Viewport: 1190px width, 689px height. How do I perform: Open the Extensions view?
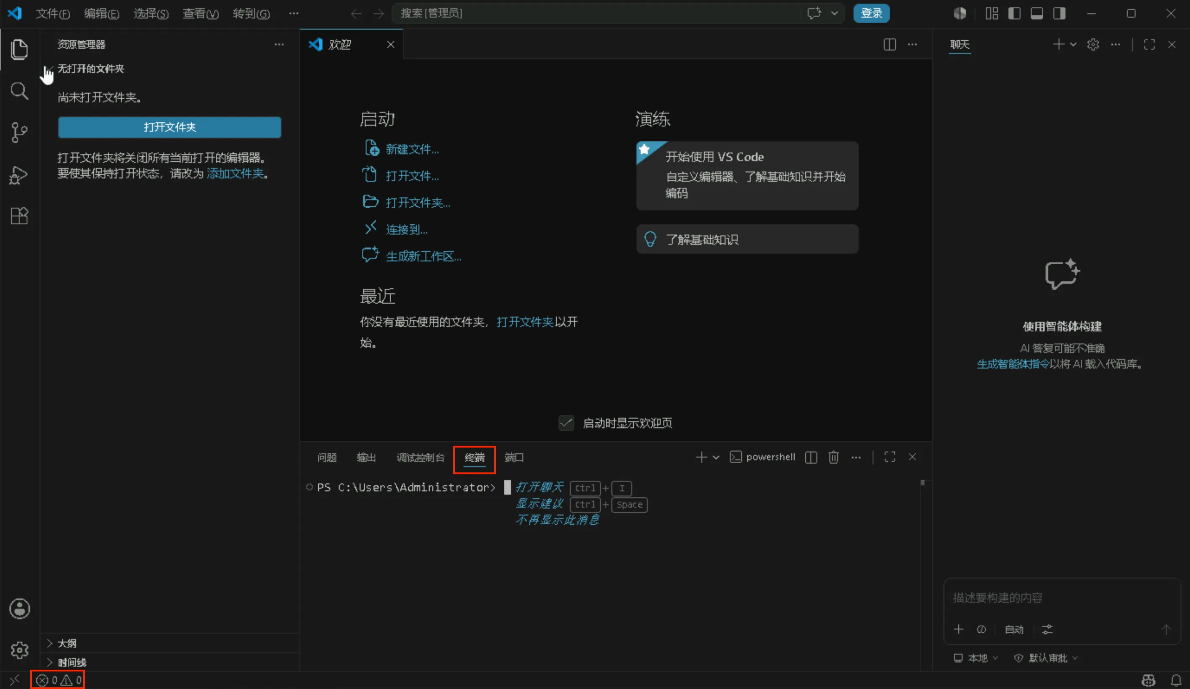[x=19, y=216]
